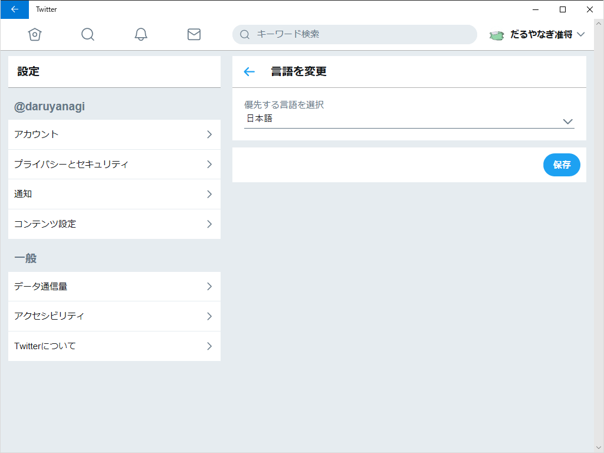Minimize the Twitter window
The height and width of the screenshot is (453, 604).
tap(536, 9)
